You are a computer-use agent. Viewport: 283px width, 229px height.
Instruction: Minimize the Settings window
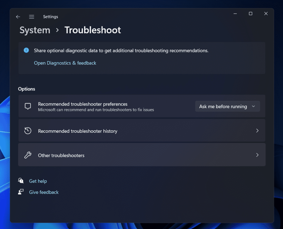tap(235, 14)
